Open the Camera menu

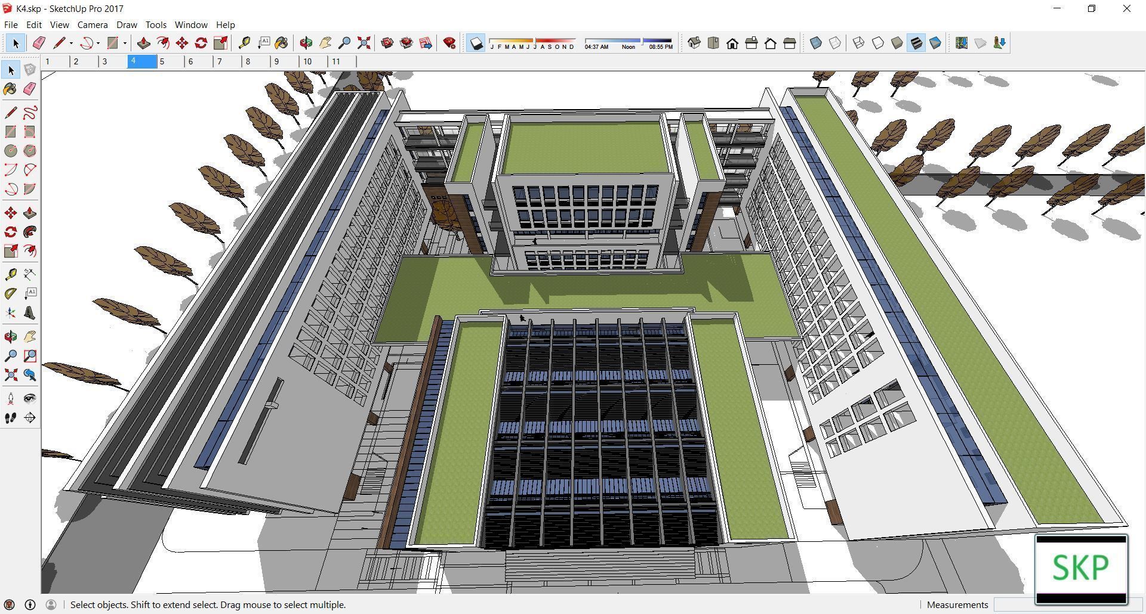[93, 24]
